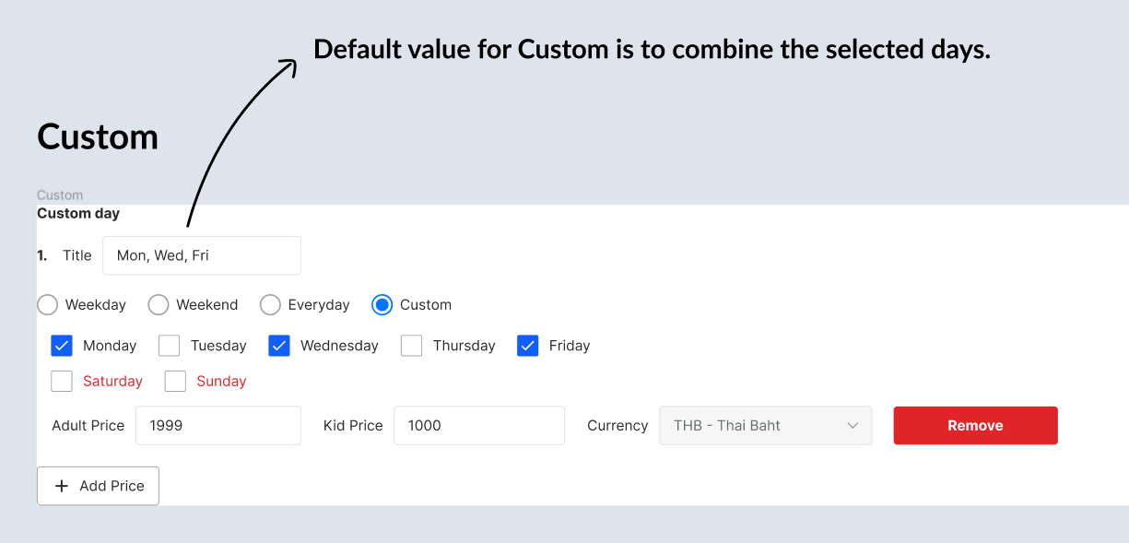Enable the Tuesday checkbox
The height and width of the screenshot is (543, 1129).
coord(170,346)
